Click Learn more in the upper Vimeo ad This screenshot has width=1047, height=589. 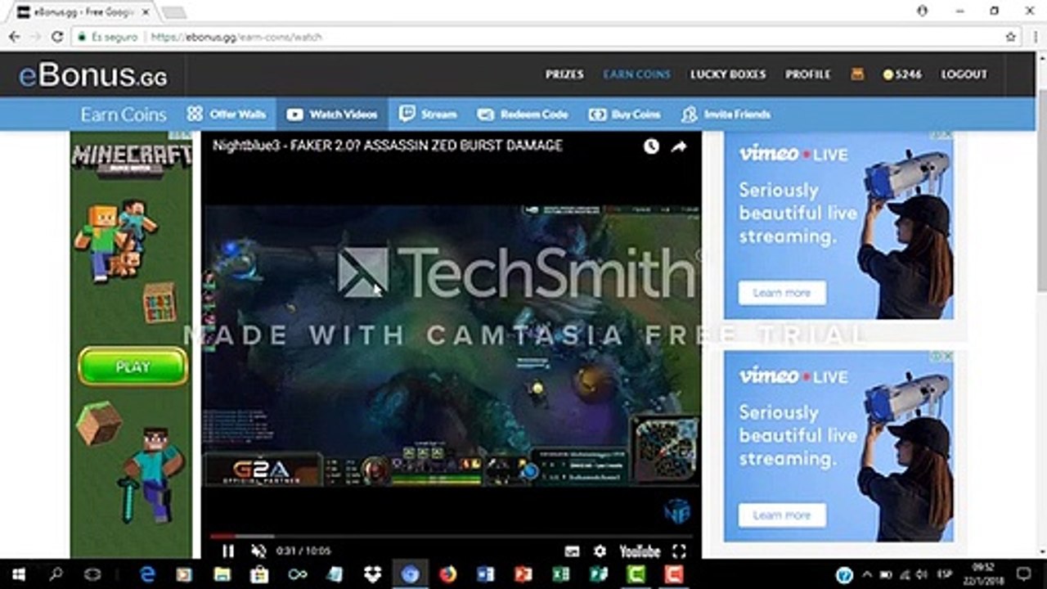pos(782,293)
